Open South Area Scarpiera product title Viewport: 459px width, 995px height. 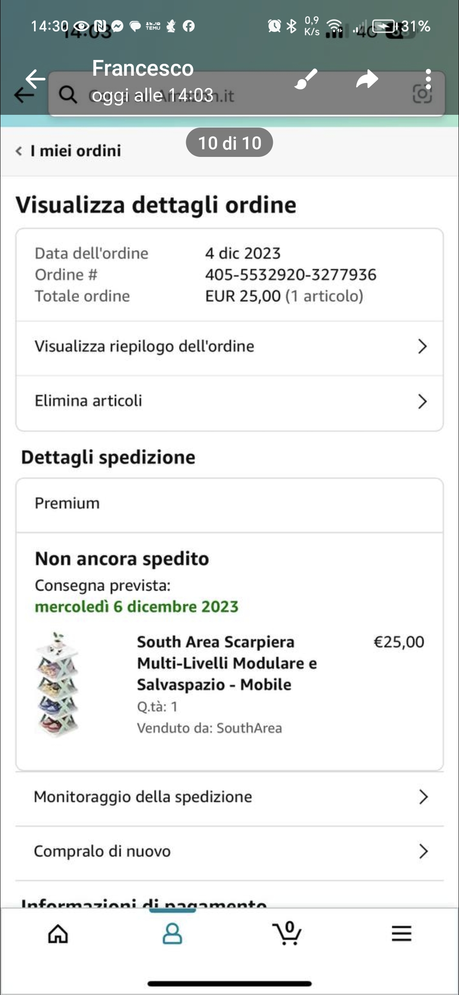[x=226, y=663]
